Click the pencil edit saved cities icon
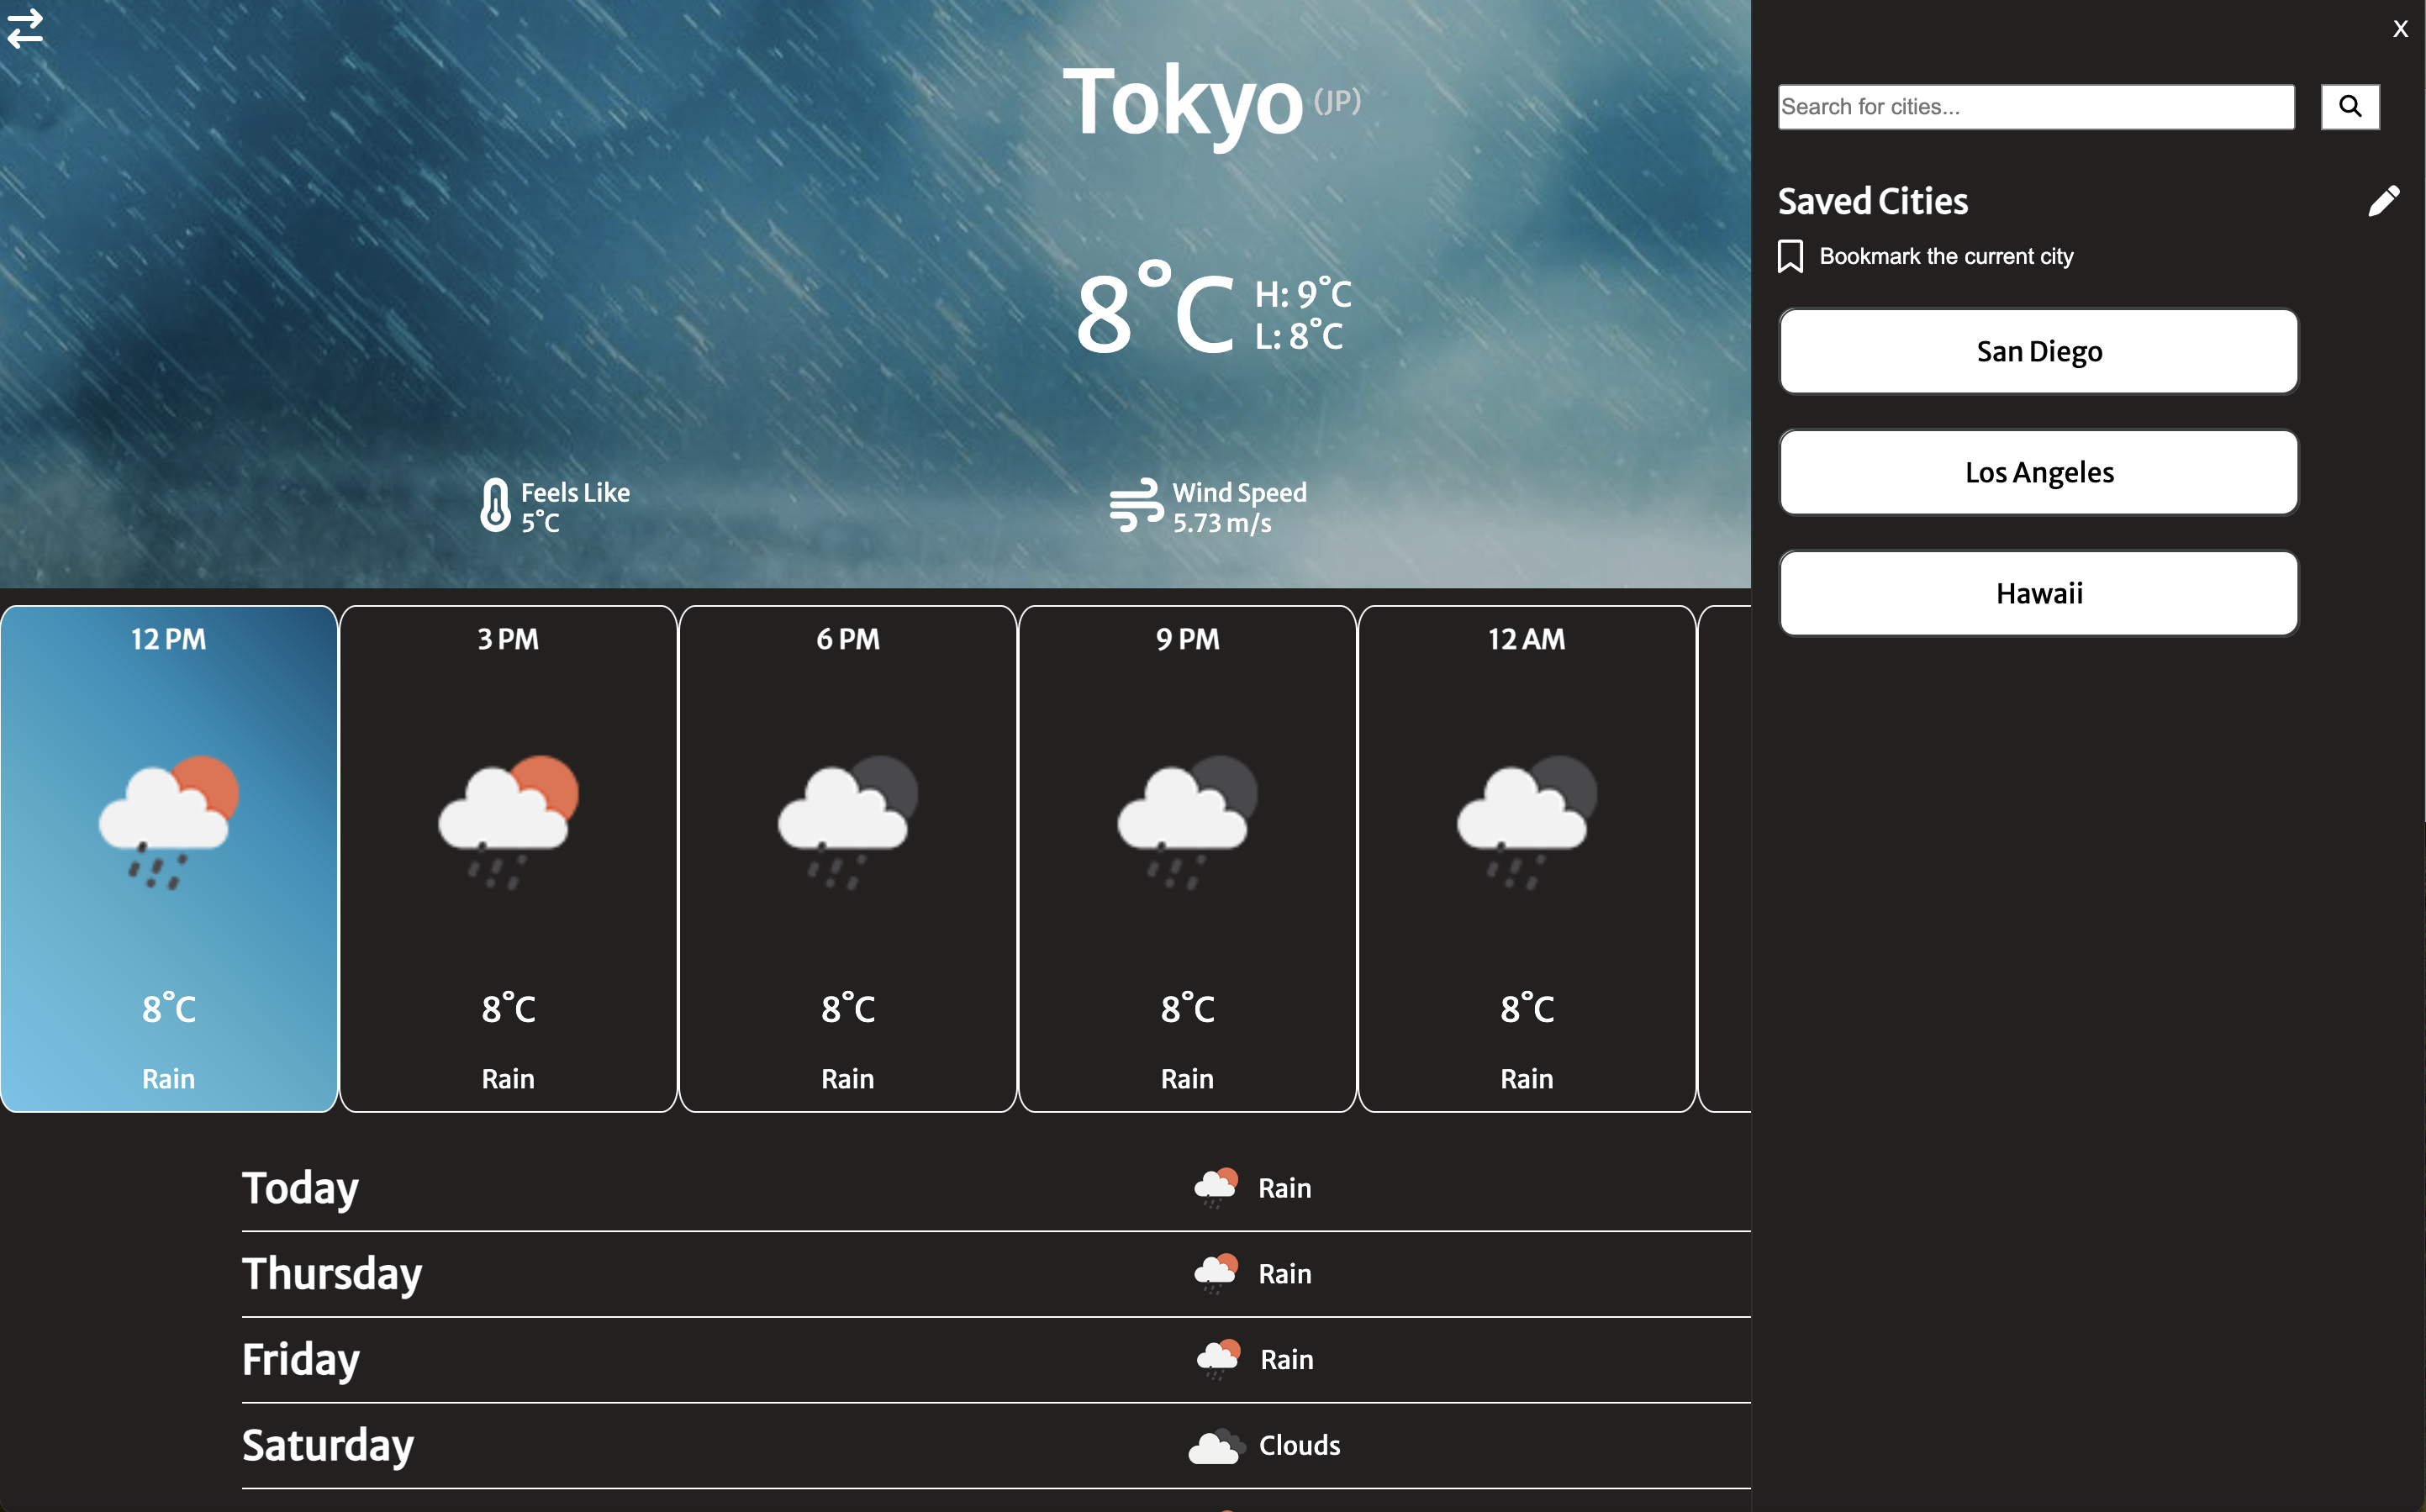Viewport: 2426px width, 1512px height. click(x=2383, y=201)
